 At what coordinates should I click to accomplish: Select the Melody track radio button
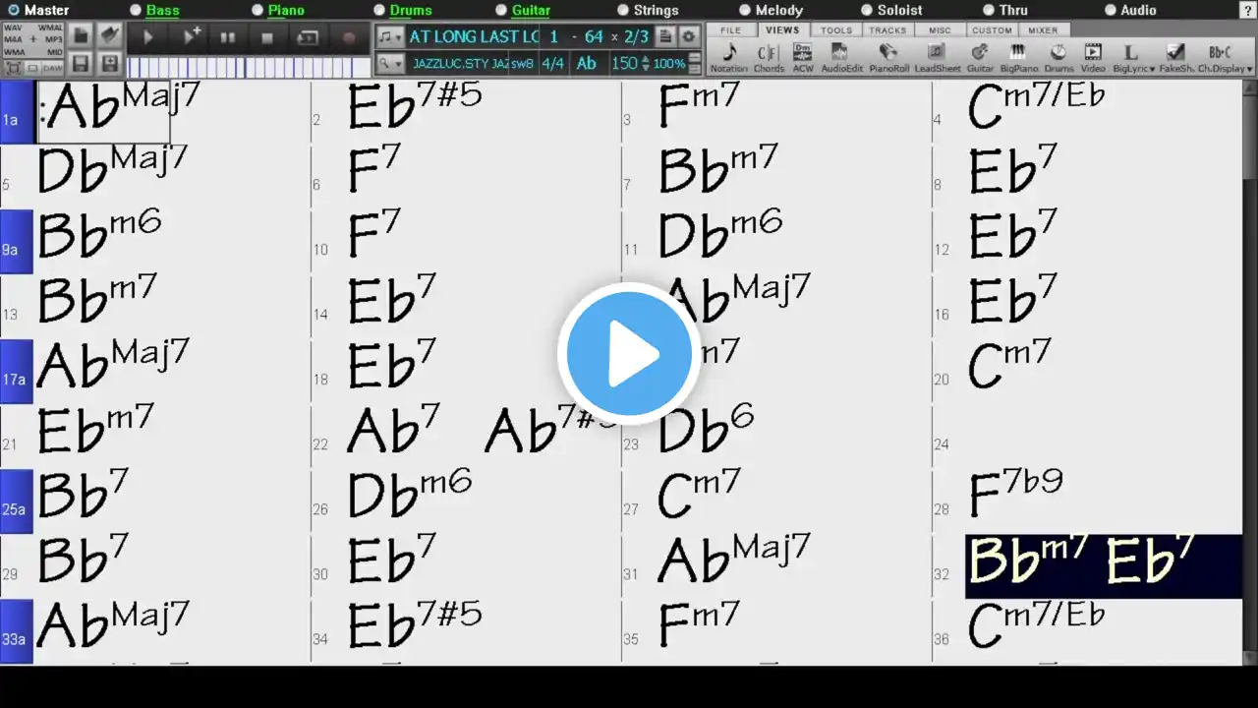pos(745,10)
